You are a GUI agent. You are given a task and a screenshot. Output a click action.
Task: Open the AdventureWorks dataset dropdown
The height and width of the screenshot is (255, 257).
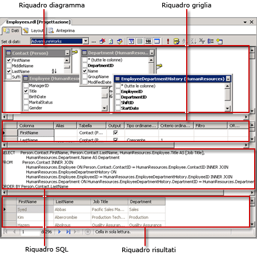86,41
